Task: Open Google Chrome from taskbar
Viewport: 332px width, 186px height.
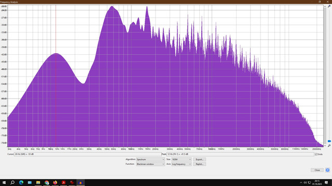Action: [47, 182]
